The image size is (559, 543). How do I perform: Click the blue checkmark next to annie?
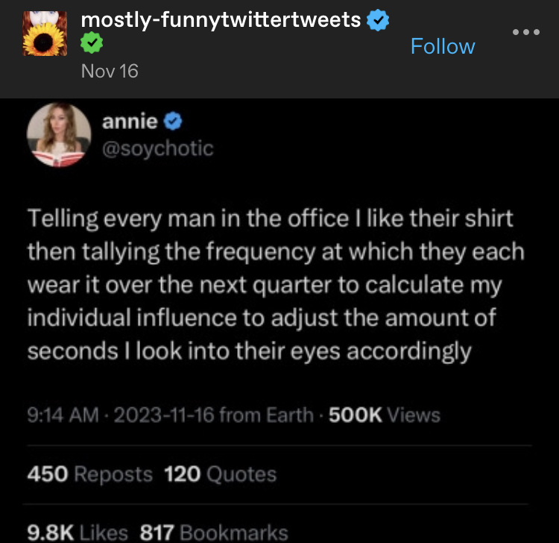click(173, 122)
